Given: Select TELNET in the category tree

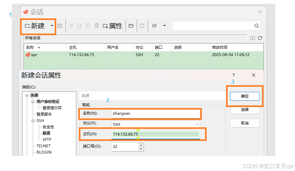Looking at the screenshot, I should (x=43, y=146).
